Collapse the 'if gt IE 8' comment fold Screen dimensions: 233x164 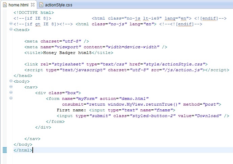[11, 24]
